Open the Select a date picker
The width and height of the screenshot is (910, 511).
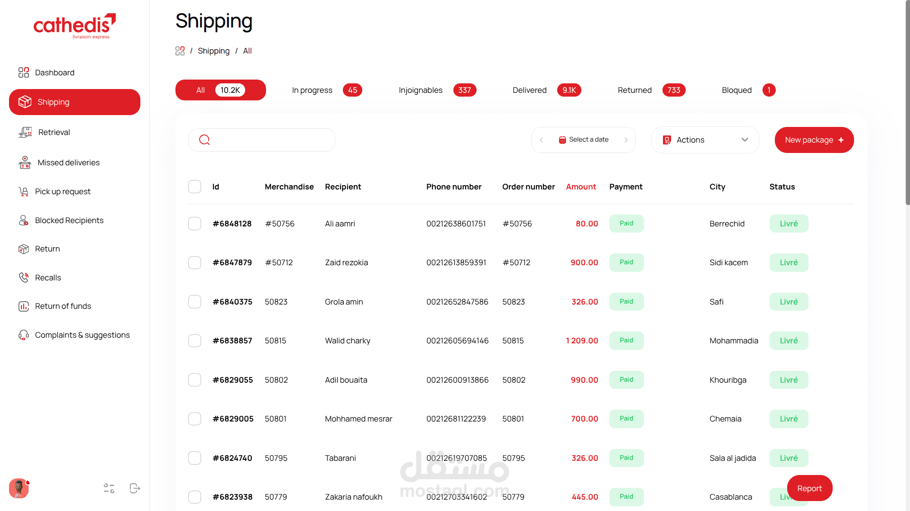(x=583, y=140)
